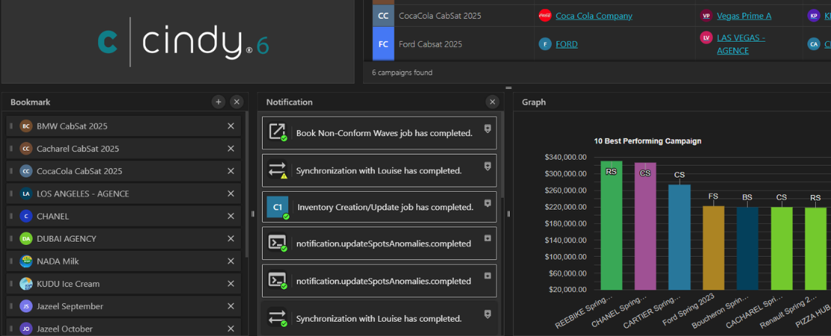Close the Bookmark panel

(237, 102)
